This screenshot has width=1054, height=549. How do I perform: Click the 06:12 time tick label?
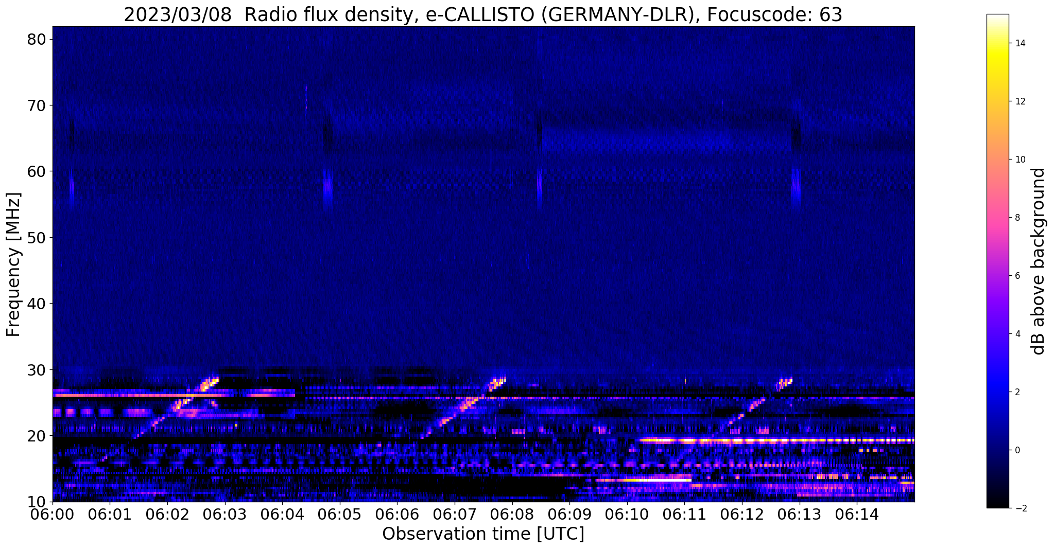click(x=742, y=514)
